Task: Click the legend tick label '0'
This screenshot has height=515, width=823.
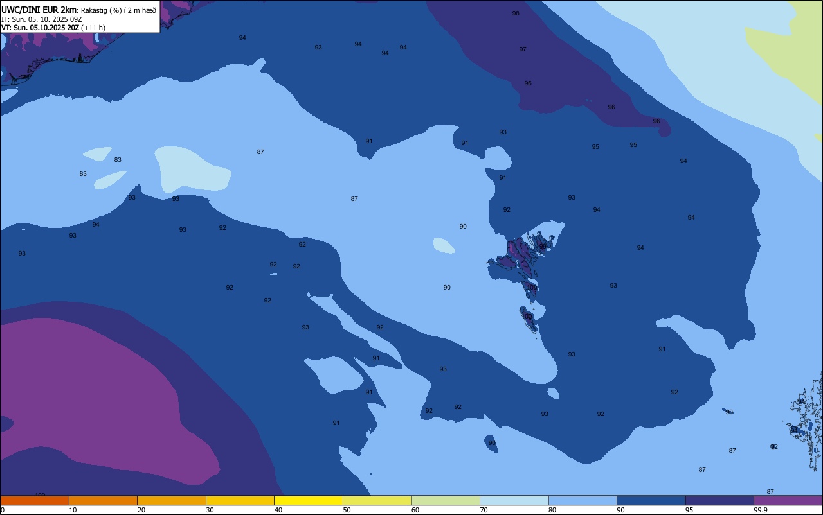Action: 3,510
